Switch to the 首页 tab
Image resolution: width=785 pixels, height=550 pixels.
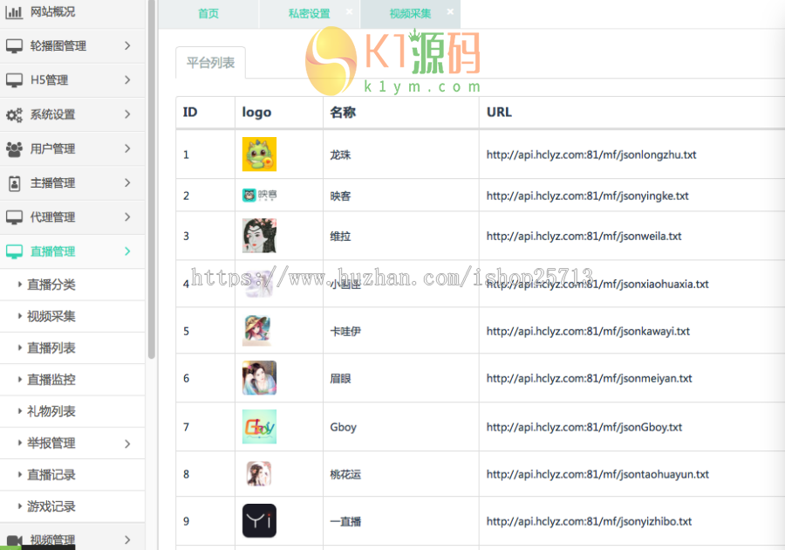[208, 13]
